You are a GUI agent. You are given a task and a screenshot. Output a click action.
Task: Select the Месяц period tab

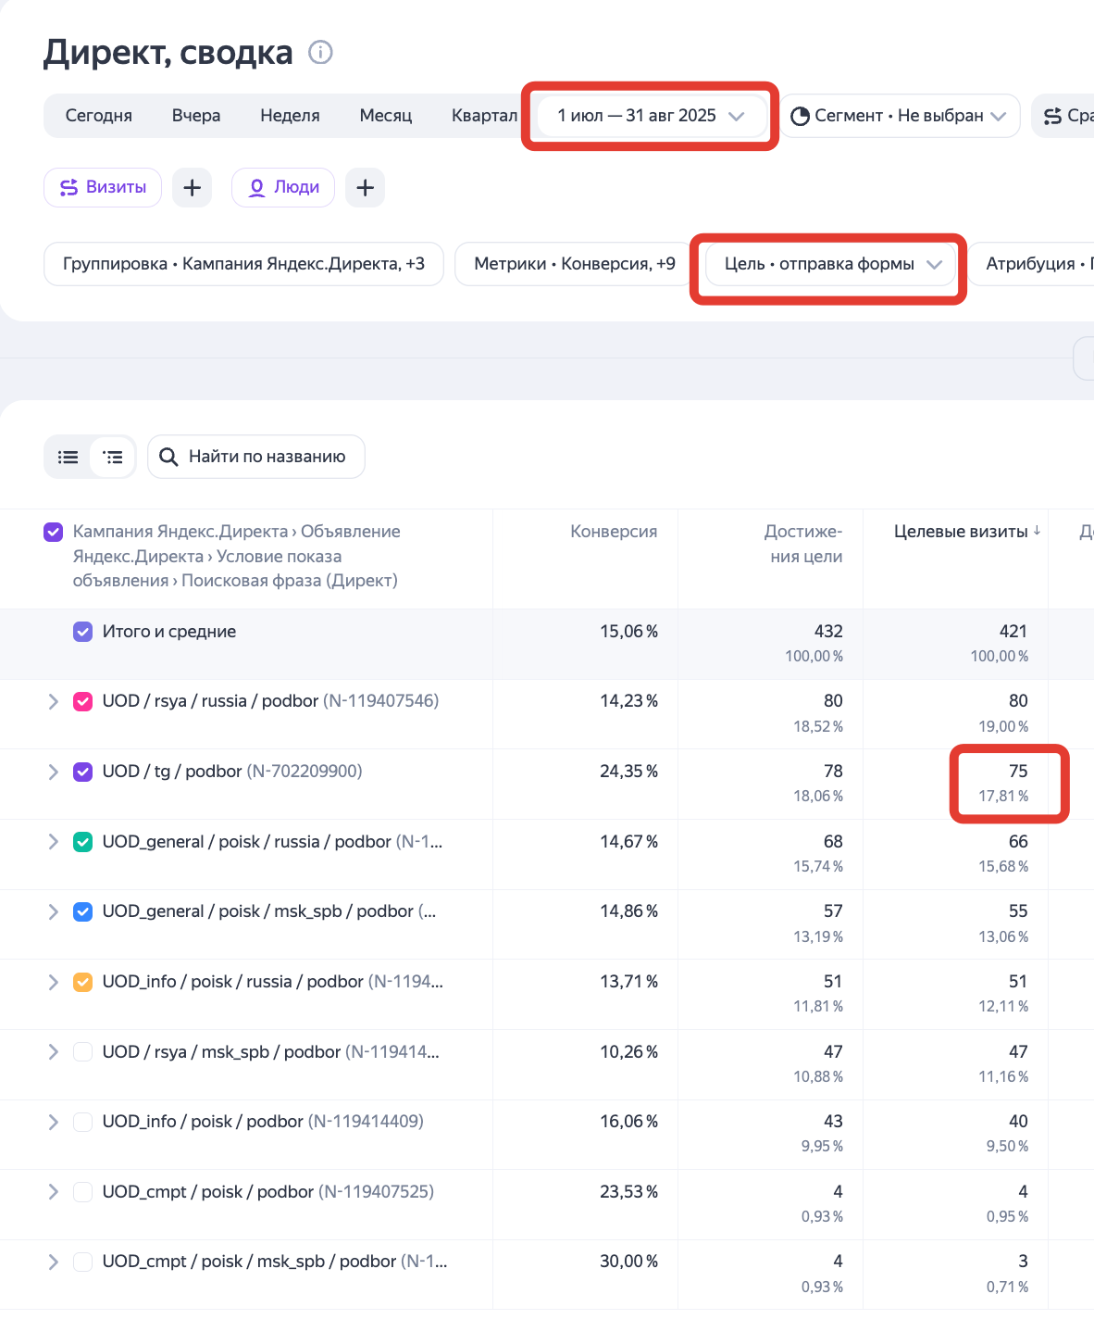(385, 116)
